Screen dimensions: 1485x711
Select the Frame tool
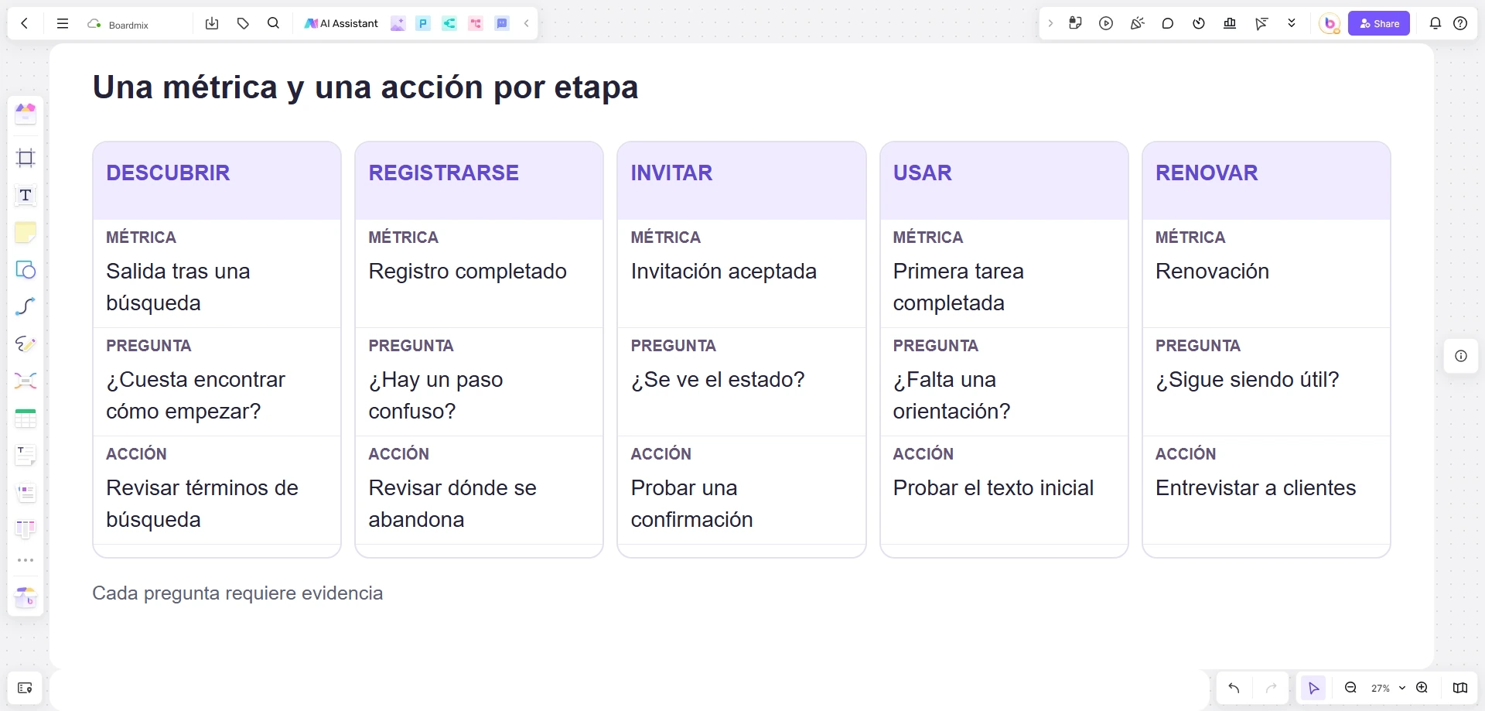26,158
